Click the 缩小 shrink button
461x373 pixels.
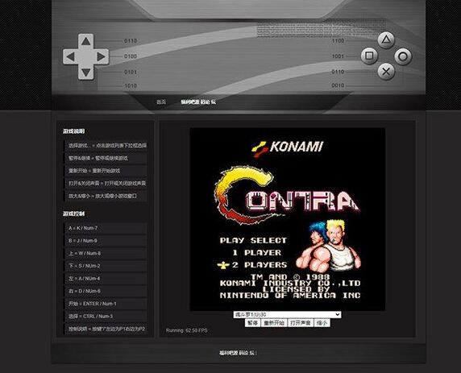point(322,323)
